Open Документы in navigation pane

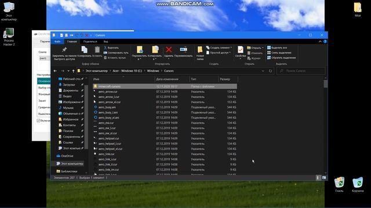71,91
